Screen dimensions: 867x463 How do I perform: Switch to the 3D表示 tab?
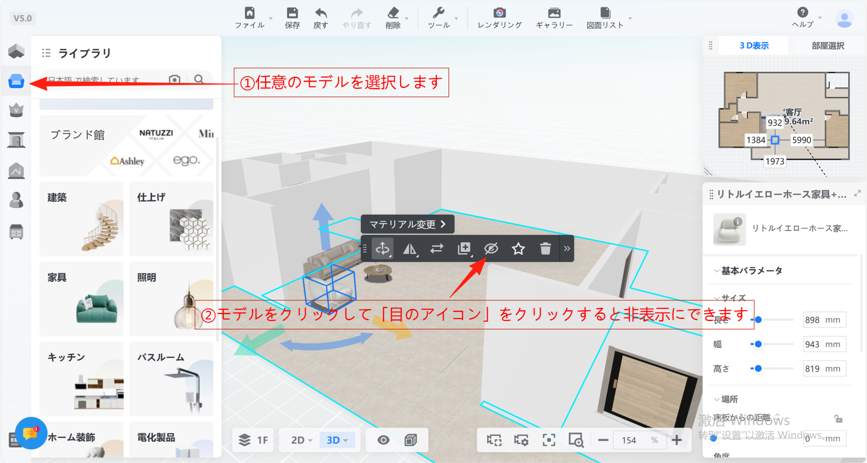754,45
